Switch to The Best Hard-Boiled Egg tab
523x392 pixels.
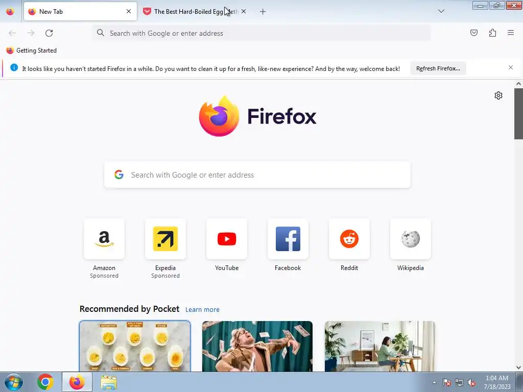pyautogui.click(x=196, y=11)
